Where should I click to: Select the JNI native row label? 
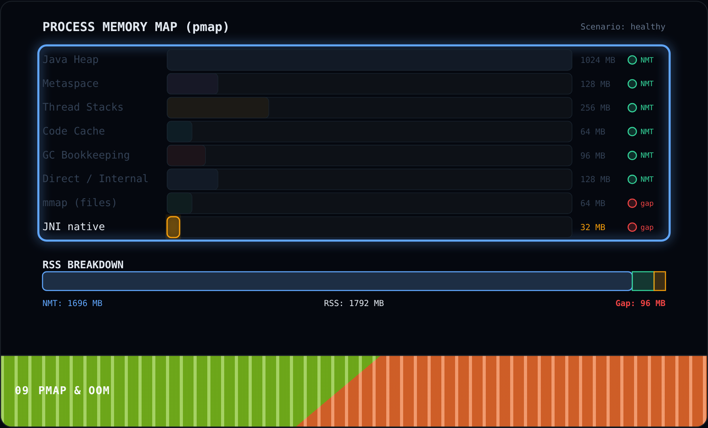point(74,227)
